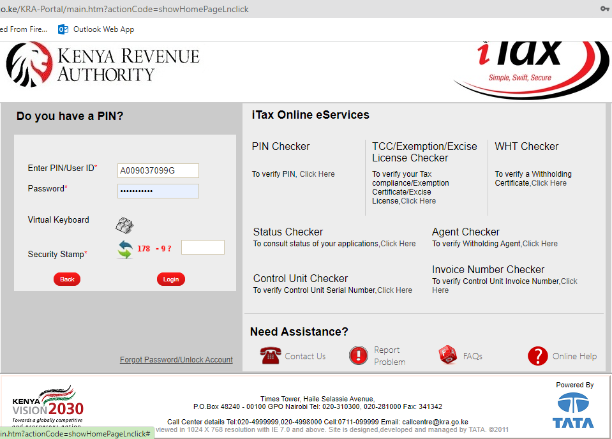Click the Contact Us phone icon
The width and height of the screenshot is (612, 439).
[270, 355]
